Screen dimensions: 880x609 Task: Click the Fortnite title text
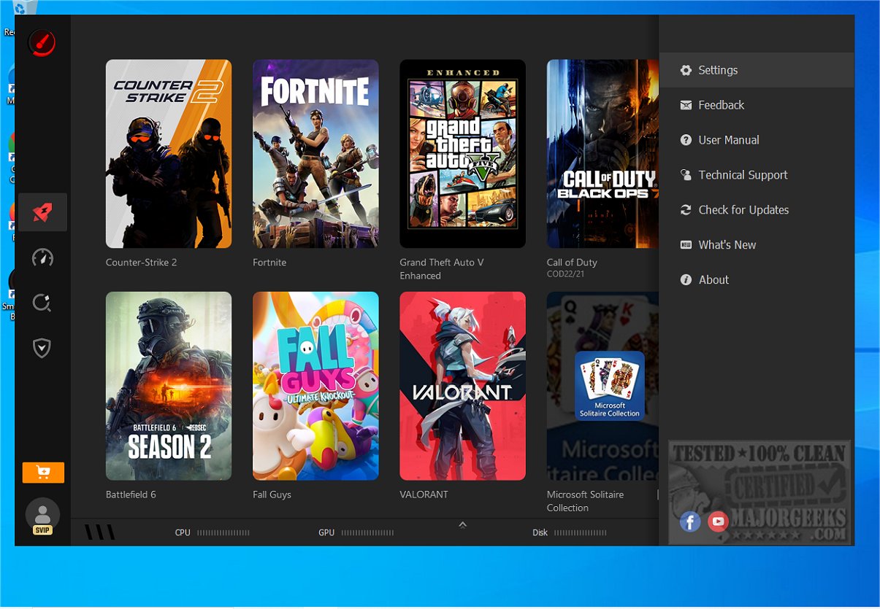(x=269, y=263)
